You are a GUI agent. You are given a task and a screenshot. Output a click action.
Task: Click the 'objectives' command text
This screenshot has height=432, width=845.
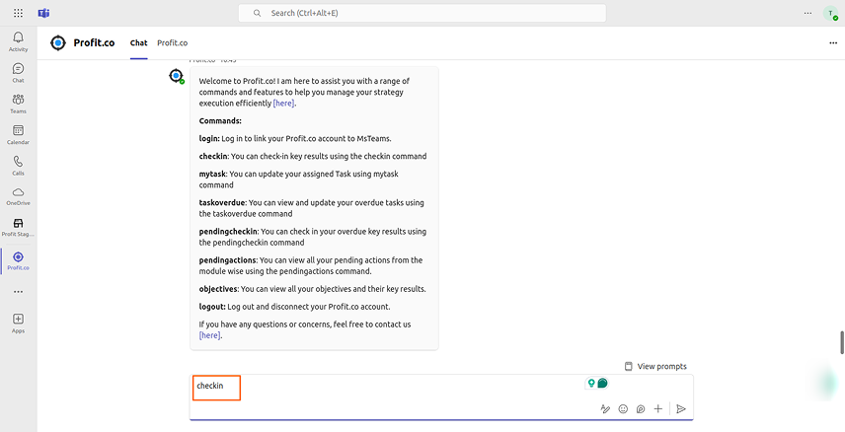coord(218,289)
